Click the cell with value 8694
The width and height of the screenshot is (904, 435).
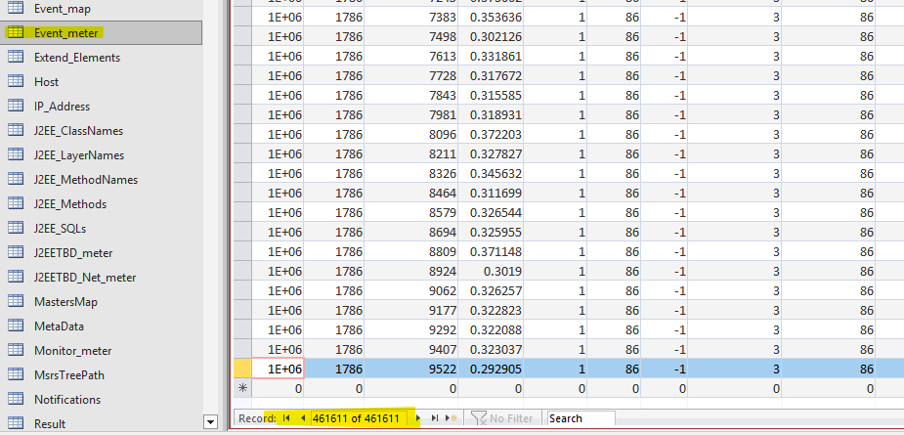pyautogui.click(x=411, y=232)
